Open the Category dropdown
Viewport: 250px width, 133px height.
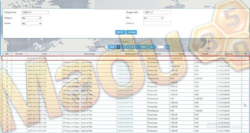[x=32, y=18]
